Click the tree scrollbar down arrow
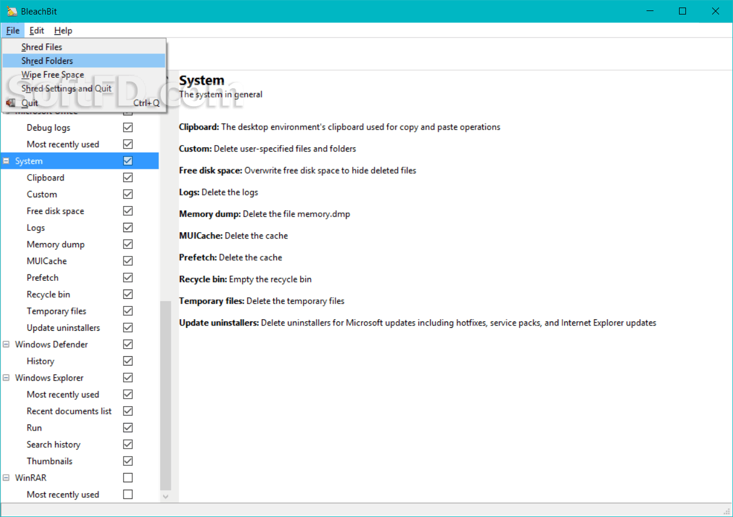The width and height of the screenshot is (733, 517). click(x=166, y=497)
